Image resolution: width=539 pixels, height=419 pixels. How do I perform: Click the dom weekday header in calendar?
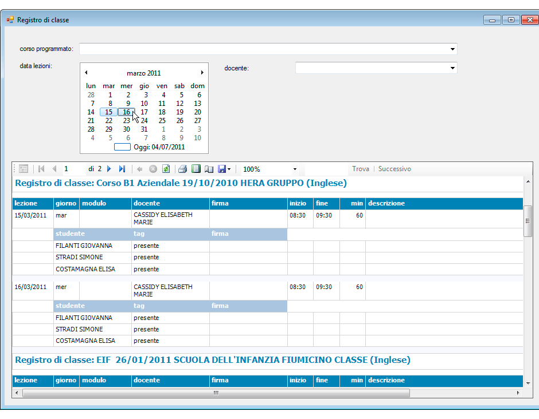click(197, 86)
